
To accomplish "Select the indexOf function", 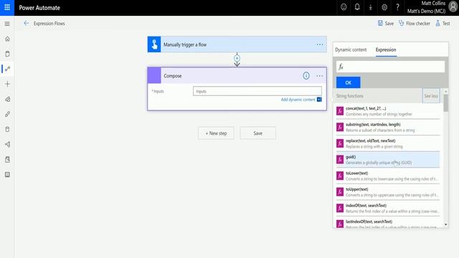I will point(388,209).
